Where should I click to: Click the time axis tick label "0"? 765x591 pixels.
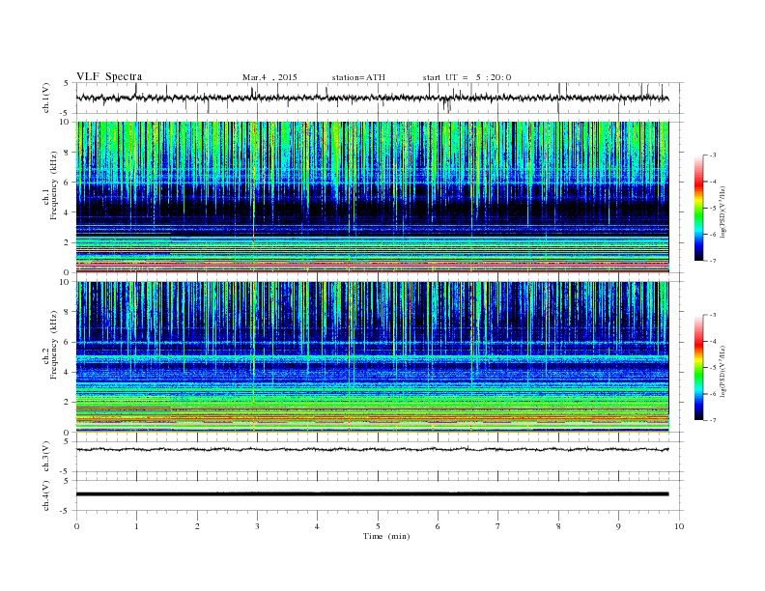(76, 526)
